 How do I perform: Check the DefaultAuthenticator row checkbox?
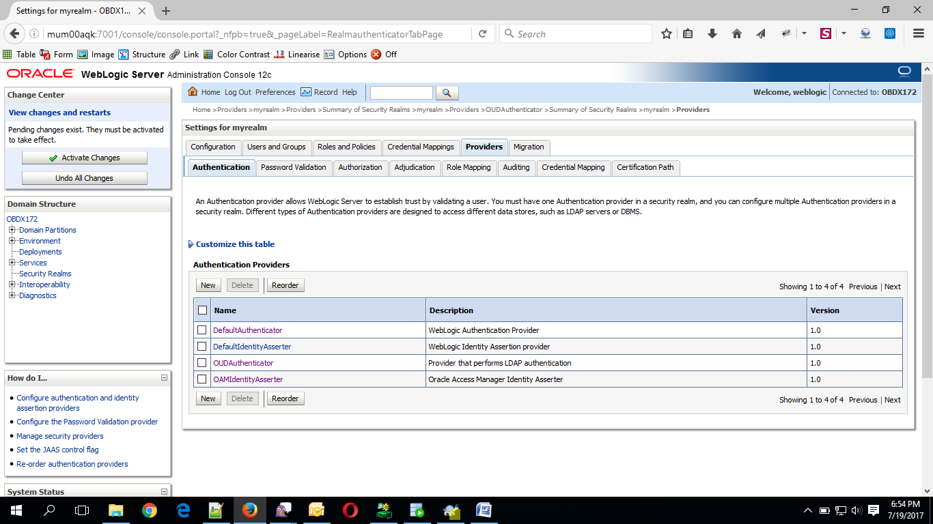[x=201, y=330]
